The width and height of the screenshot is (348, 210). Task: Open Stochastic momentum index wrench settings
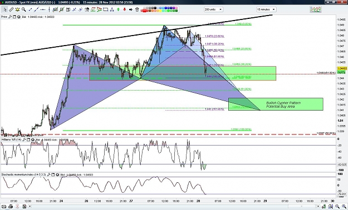48,174
